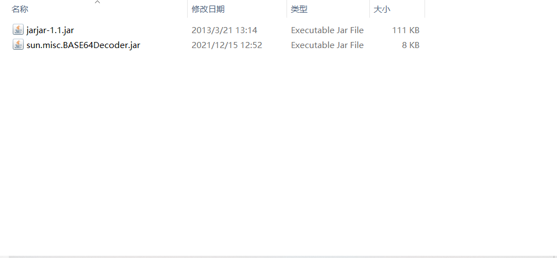Click the divider between 类型 and 大小 headers
This screenshot has height=258, width=557.
coord(369,9)
